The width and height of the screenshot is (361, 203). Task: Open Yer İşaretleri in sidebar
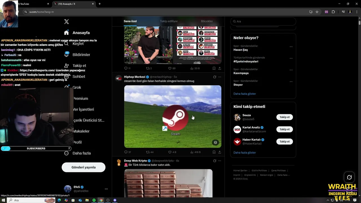(x=83, y=109)
